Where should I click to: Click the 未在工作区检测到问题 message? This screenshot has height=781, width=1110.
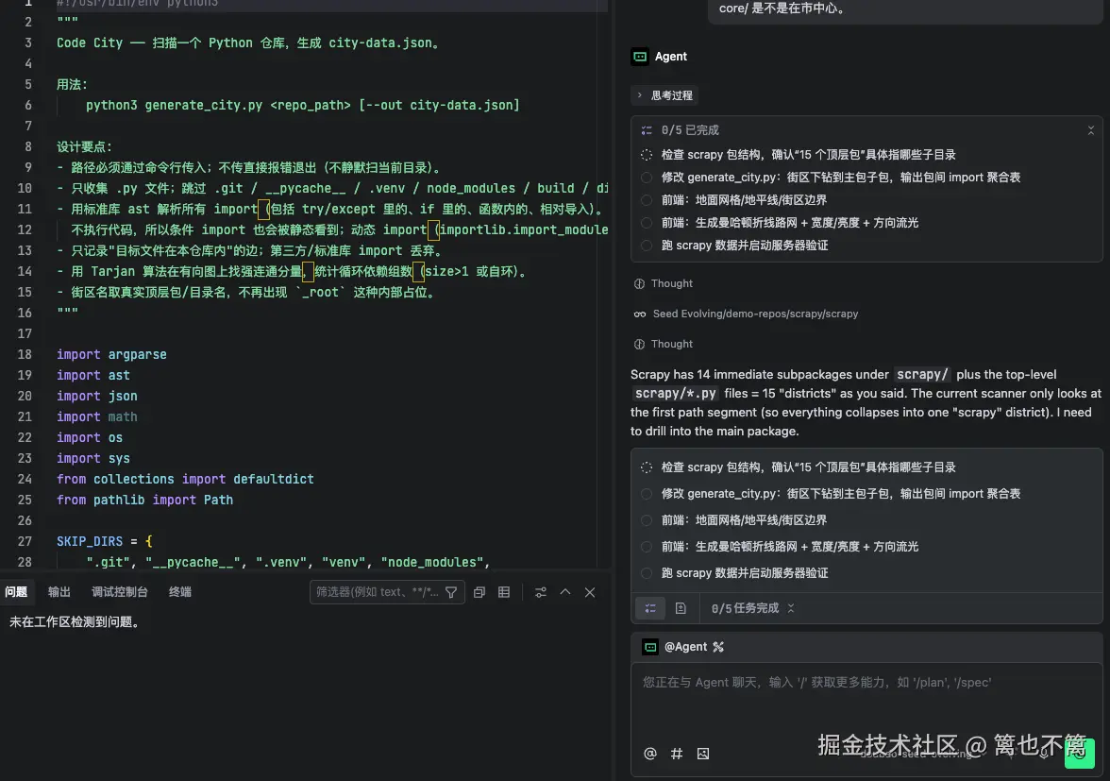point(75,622)
